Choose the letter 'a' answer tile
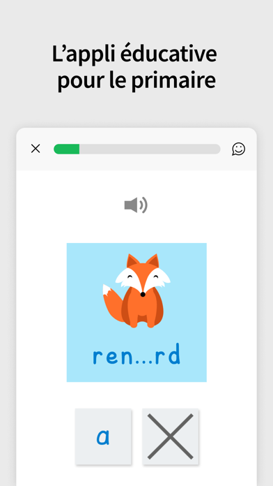This screenshot has height=486, width=273. pos(103,436)
